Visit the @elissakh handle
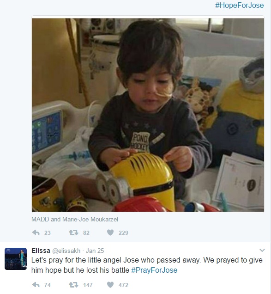The width and height of the screenshot is (271, 294). point(66,251)
